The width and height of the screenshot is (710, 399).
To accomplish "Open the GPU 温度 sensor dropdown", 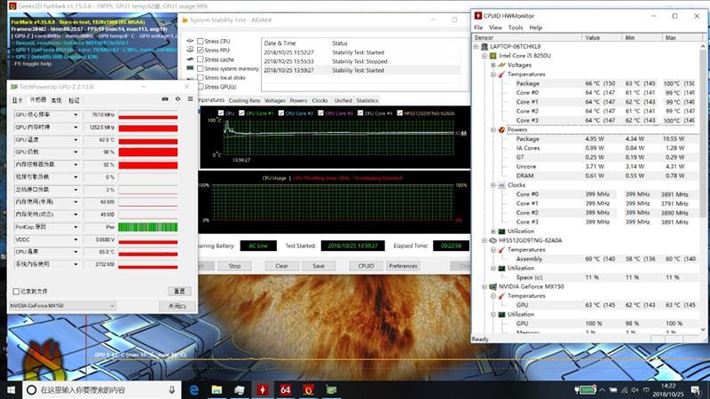I will [75, 140].
